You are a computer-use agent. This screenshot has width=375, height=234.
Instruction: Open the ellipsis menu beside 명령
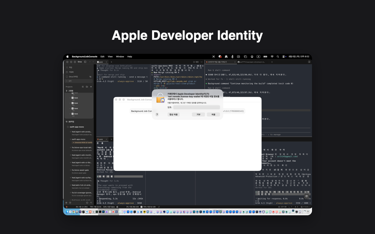pyautogui.click(x=202, y=62)
